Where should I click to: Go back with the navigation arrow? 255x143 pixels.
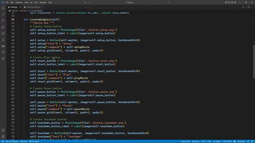tap(85, 2)
